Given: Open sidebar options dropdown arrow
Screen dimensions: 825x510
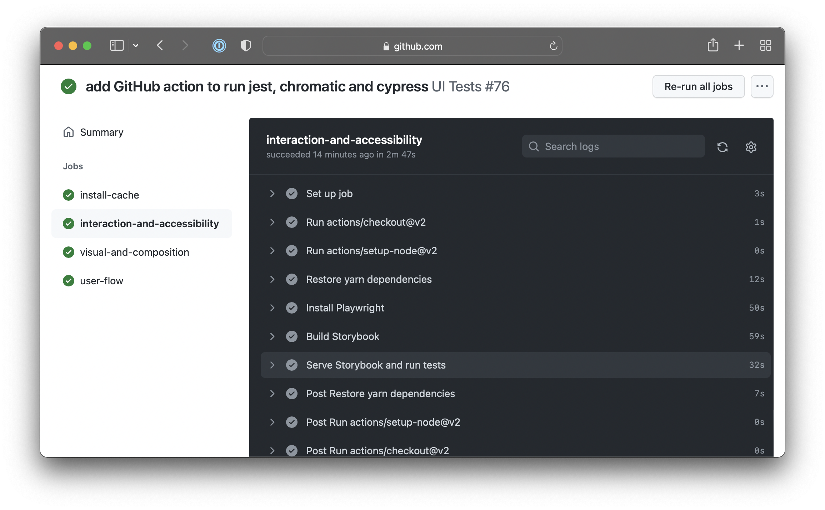Looking at the screenshot, I should (136, 46).
